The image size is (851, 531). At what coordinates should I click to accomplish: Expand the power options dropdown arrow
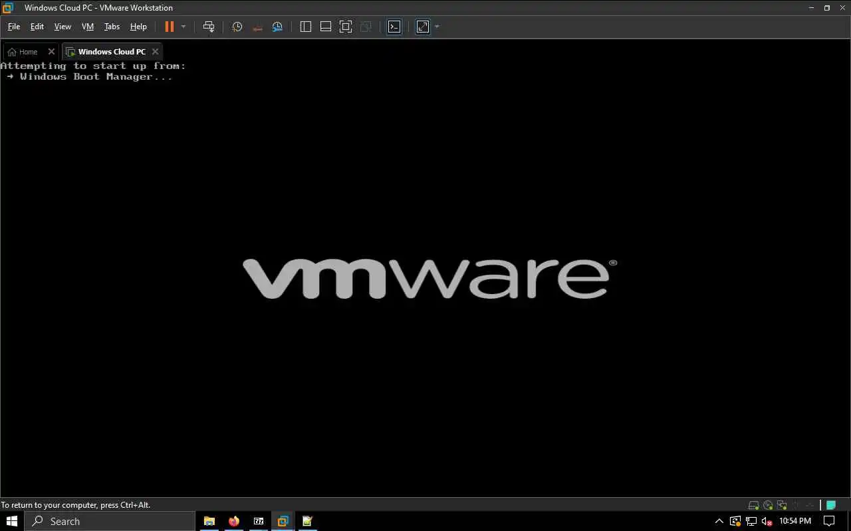[183, 27]
